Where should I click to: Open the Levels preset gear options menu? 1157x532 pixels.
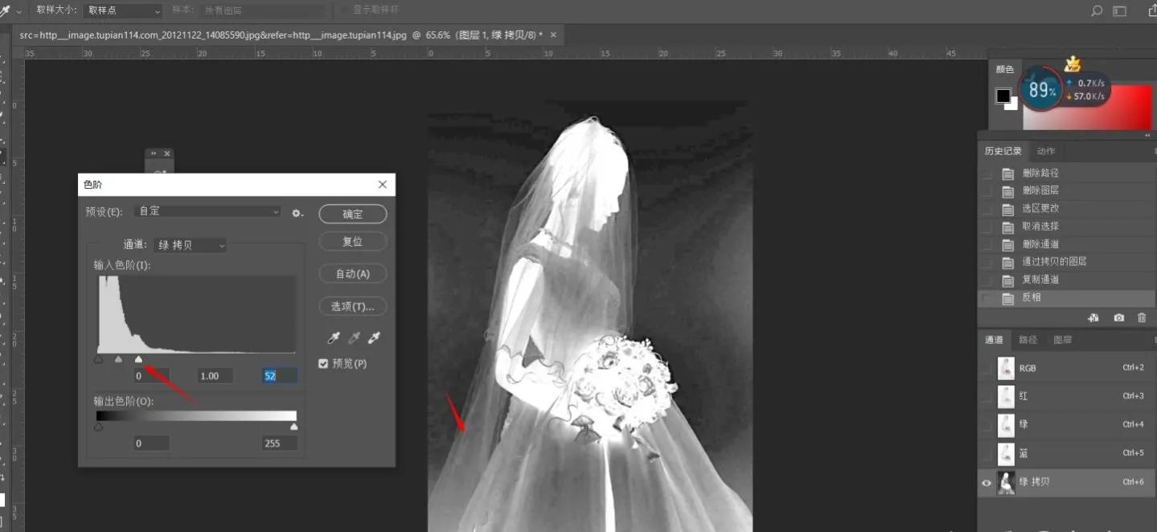[297, 212]
